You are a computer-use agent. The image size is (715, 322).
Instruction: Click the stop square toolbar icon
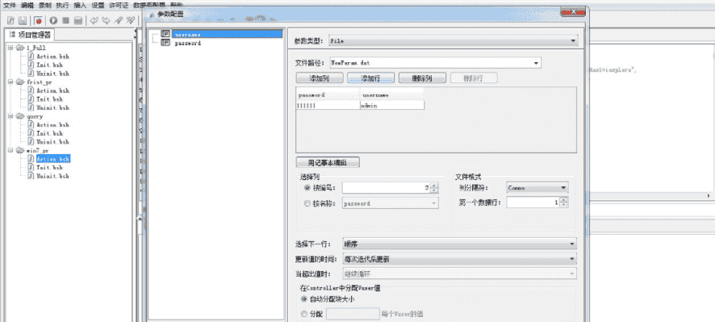pyautogui.click(x=65, y=20)
